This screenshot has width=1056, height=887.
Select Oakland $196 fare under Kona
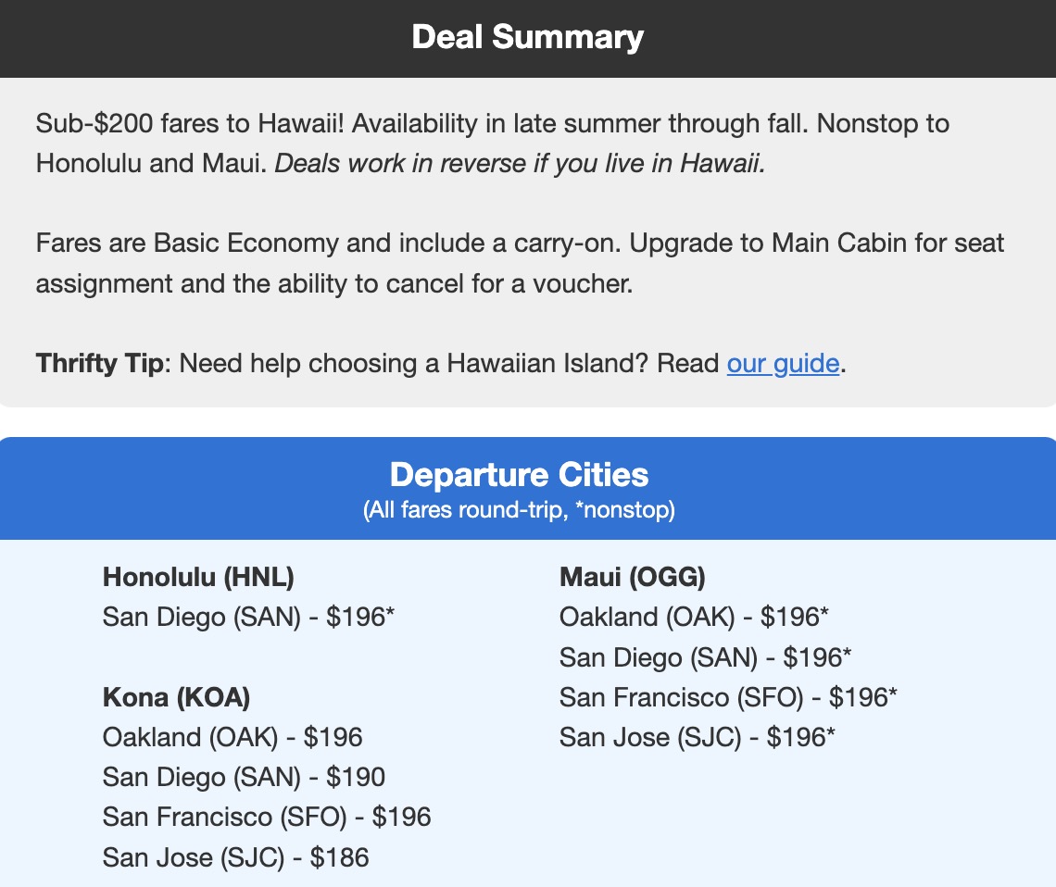(233, 737)
